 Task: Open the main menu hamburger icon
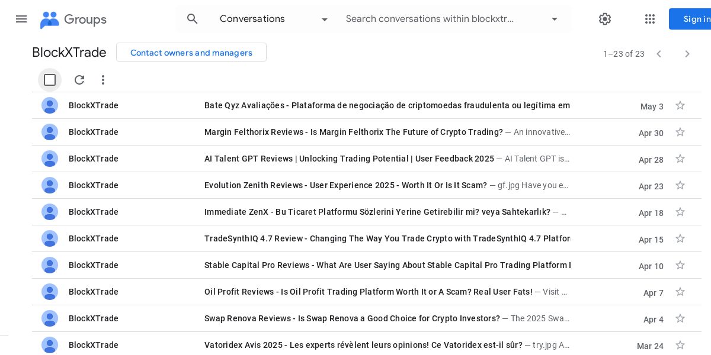[x=21, y=19]
